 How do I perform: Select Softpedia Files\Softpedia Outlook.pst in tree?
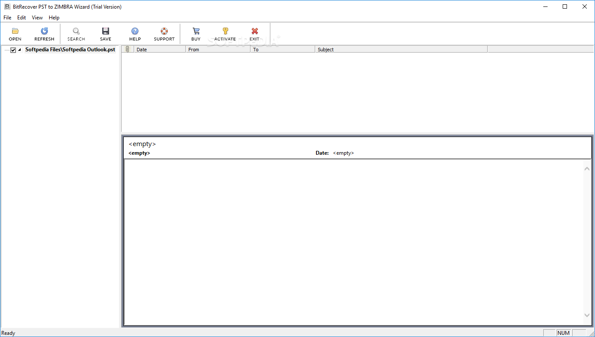70,50
